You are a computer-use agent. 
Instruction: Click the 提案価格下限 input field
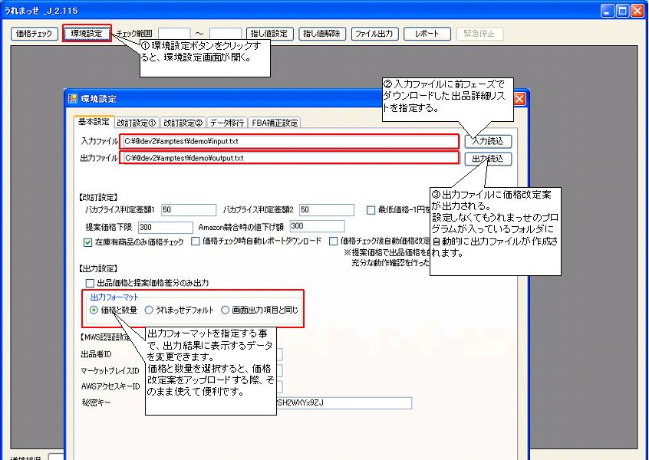click(x=165, y=227)
